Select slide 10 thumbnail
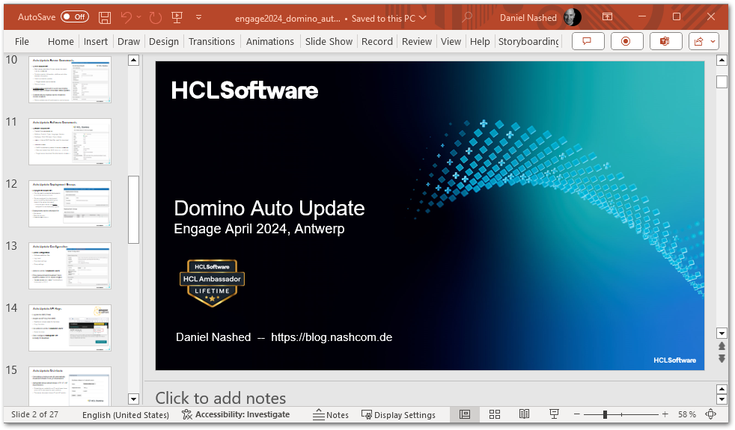Screen dimensions: 735x430 tap(70, 79)
